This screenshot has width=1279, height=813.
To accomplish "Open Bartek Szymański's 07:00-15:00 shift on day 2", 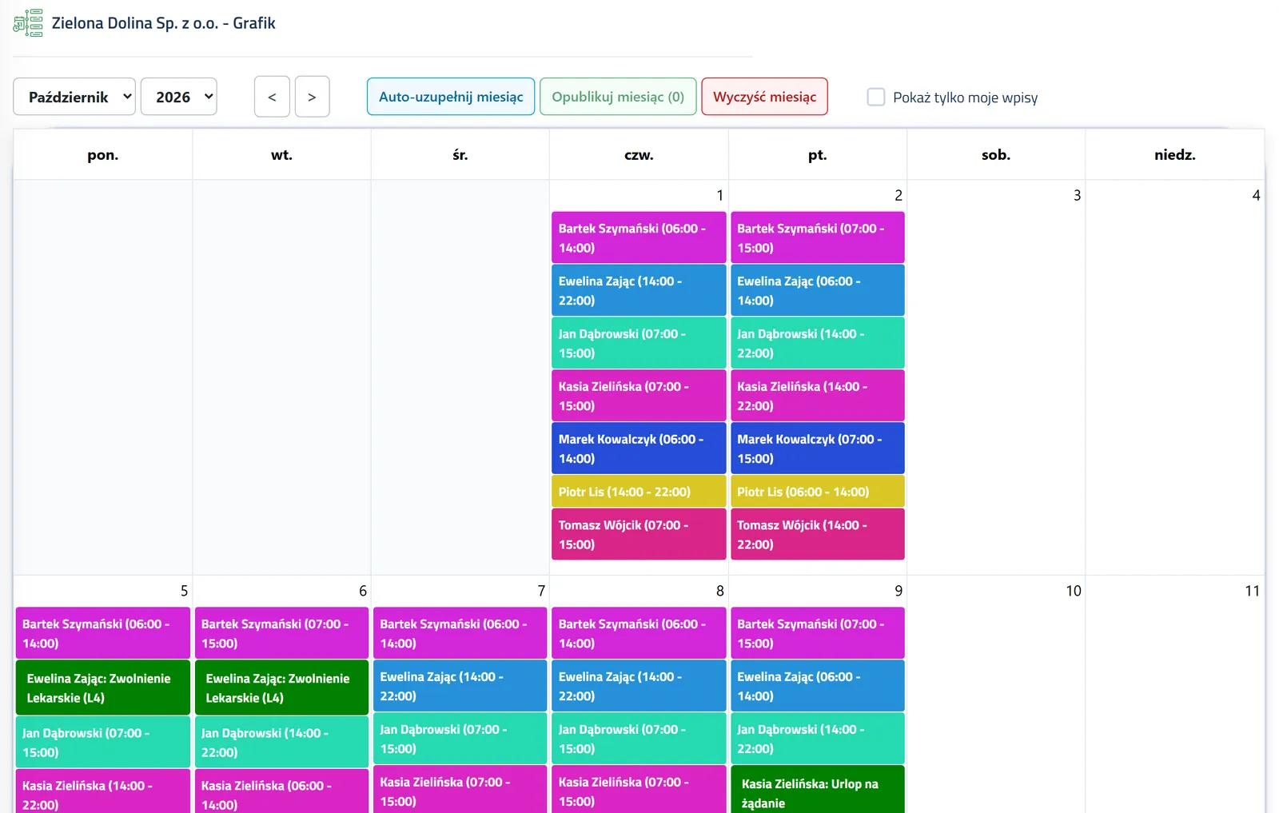I will [818, 237].
